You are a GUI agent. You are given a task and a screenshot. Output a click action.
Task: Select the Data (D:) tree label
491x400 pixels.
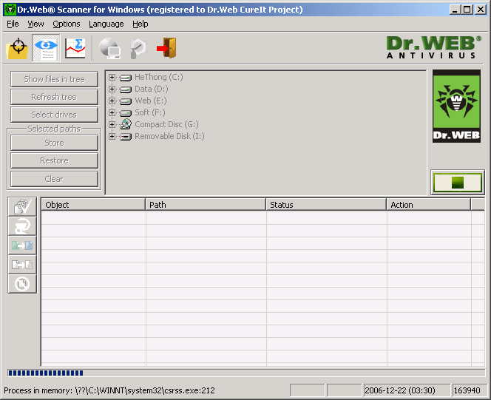pos(152,89)
